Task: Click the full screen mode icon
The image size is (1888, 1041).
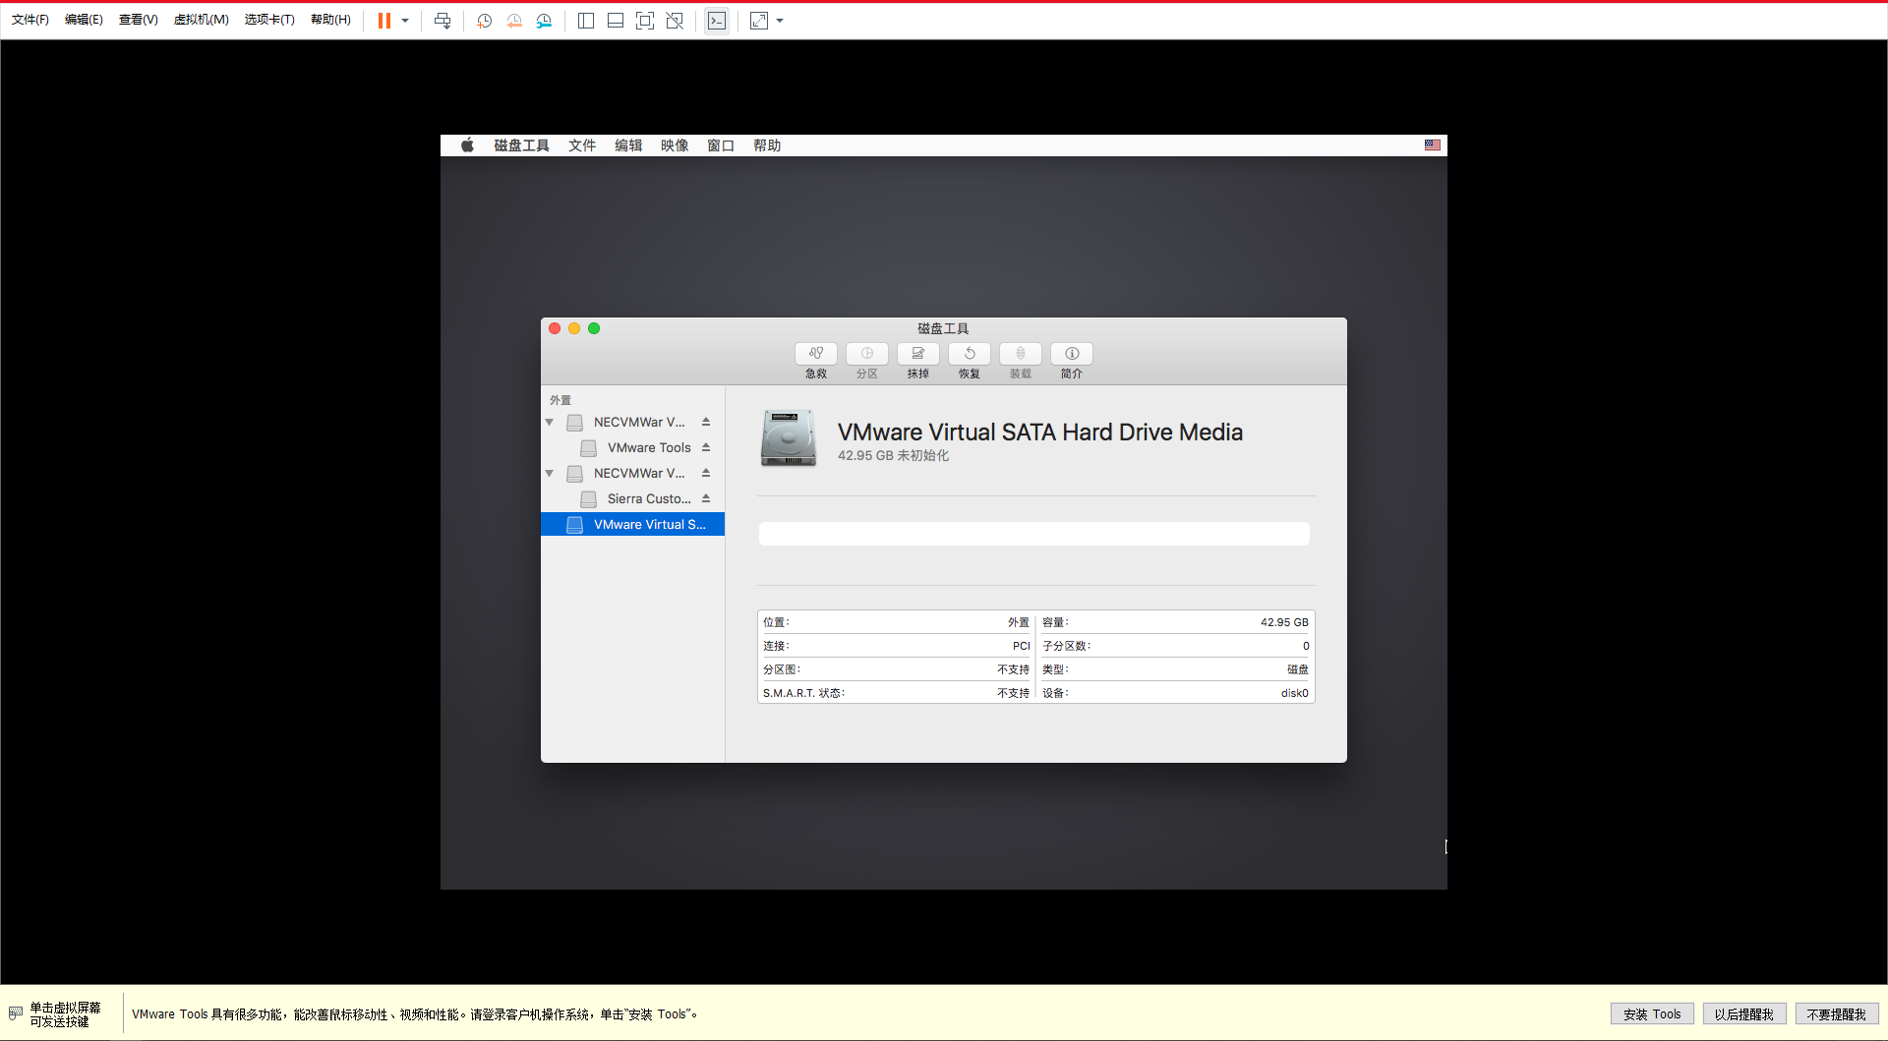Action: point(645,21)
